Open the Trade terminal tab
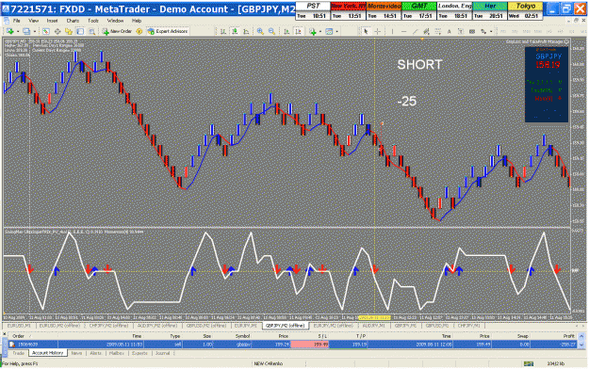The height and width of the screenshot is (369, 589). [19, 353]
